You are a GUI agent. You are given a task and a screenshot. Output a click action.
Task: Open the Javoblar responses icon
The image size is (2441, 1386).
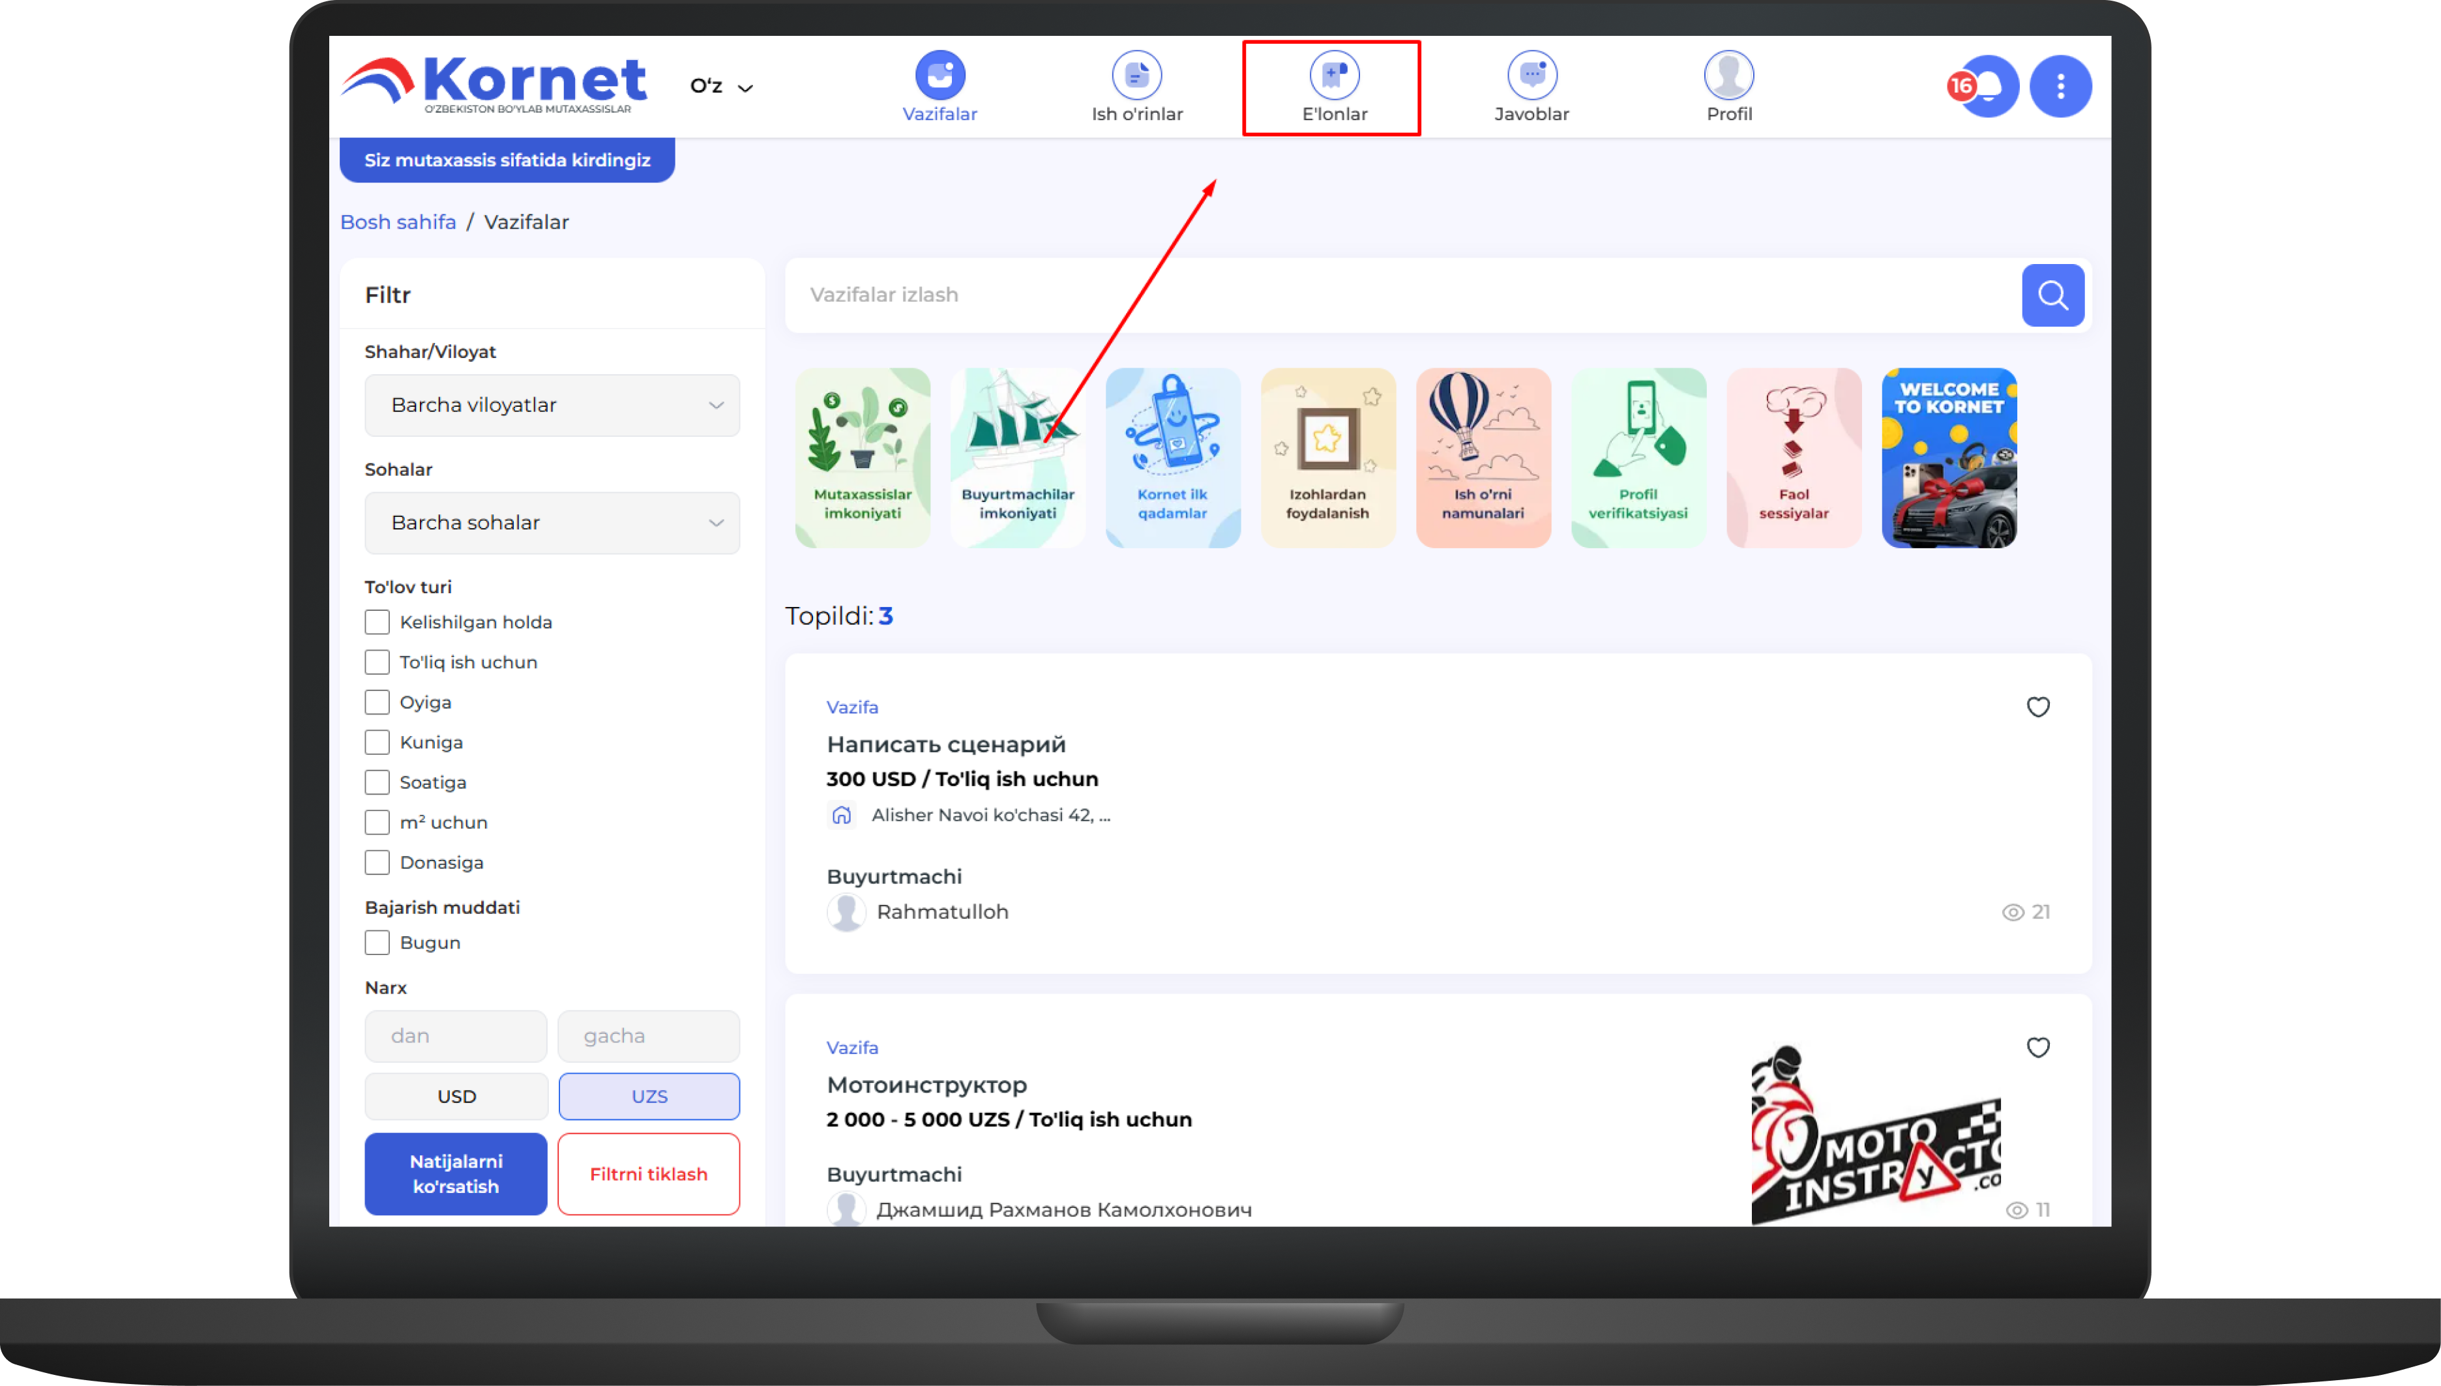[x=1531, y=75]
